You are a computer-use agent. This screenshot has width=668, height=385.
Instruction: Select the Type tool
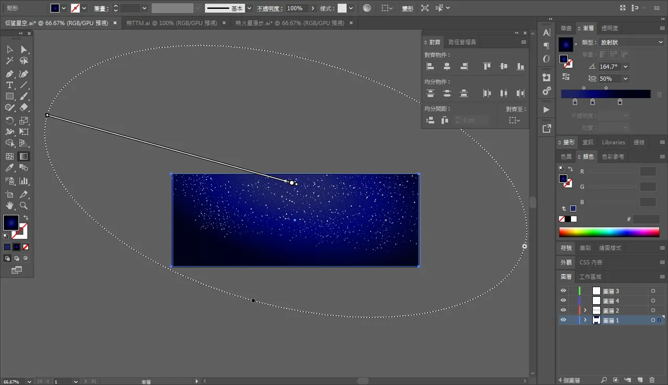[10, 85]
